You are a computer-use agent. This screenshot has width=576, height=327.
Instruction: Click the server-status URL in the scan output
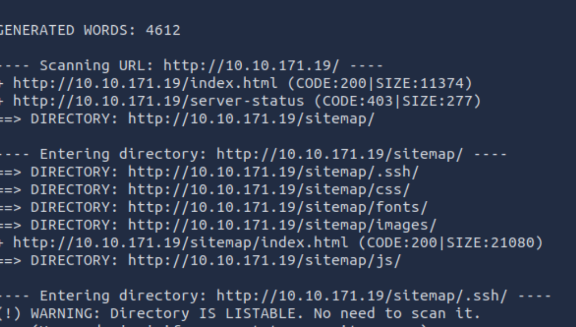(158, 101)
